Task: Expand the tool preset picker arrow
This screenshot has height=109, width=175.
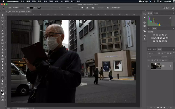Action: [6, 8]
